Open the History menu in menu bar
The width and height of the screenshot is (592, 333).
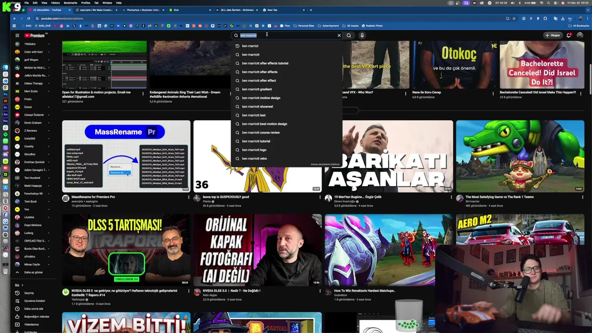point(55,3)
